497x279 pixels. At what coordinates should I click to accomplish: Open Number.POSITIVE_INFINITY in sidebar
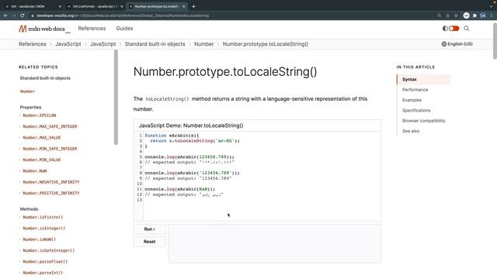[51, 193]
